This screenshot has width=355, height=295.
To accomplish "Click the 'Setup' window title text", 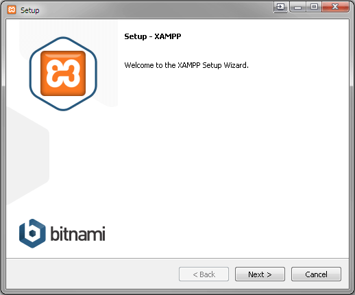I will (30, 10).
